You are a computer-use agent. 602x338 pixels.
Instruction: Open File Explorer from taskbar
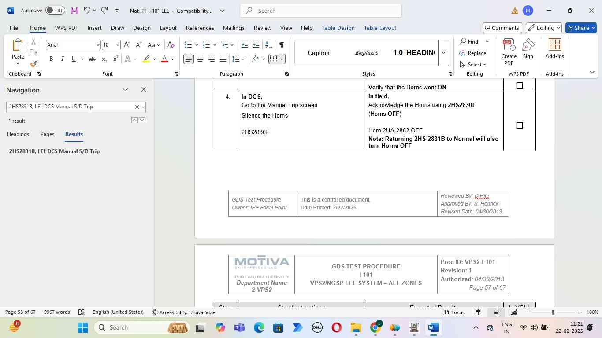point(356,327)
